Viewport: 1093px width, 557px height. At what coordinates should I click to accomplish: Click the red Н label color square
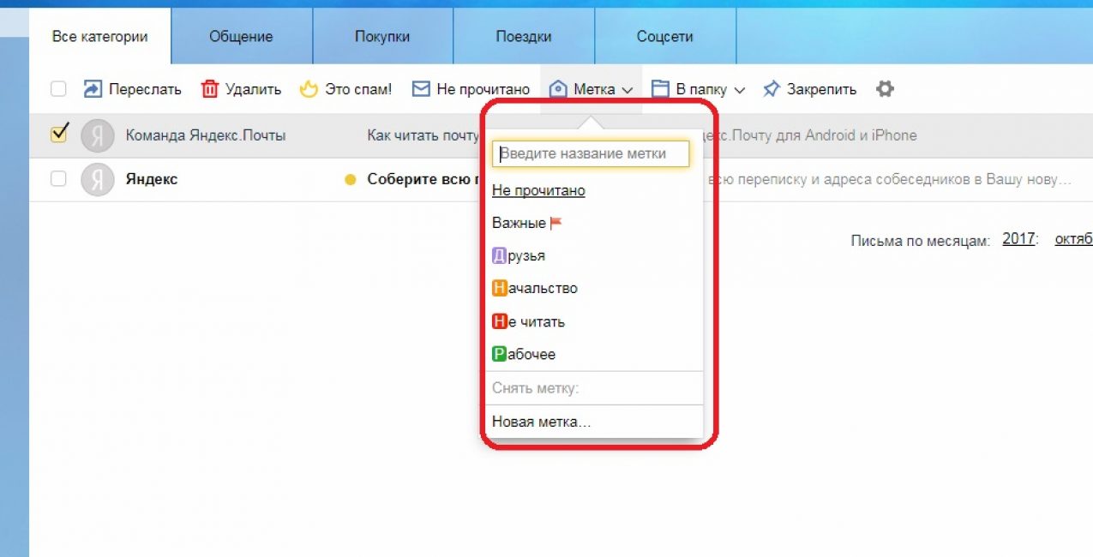point(499,321)
